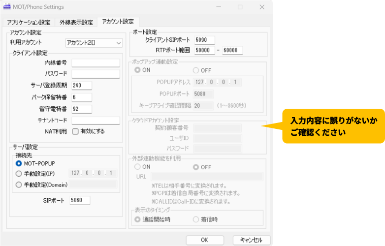
Task: Click the RTP port range end field 60000
Action: pos(232,50)
